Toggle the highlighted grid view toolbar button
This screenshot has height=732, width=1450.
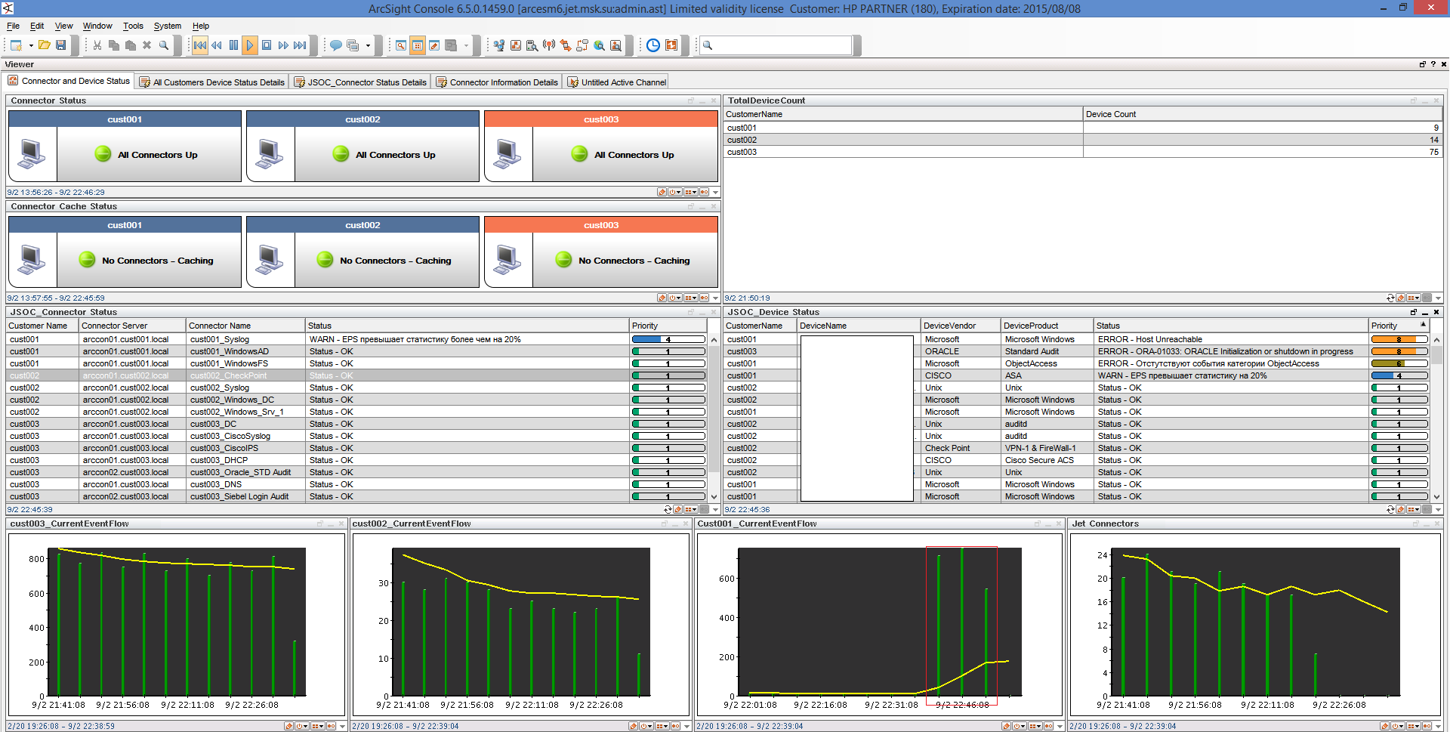tap(418, 45)
